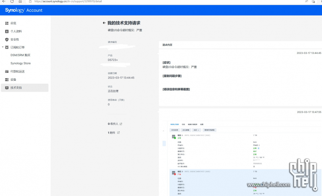
Task: Open DSM/SRM 购买 in the sidebar
Action: [x=20, y=55]
